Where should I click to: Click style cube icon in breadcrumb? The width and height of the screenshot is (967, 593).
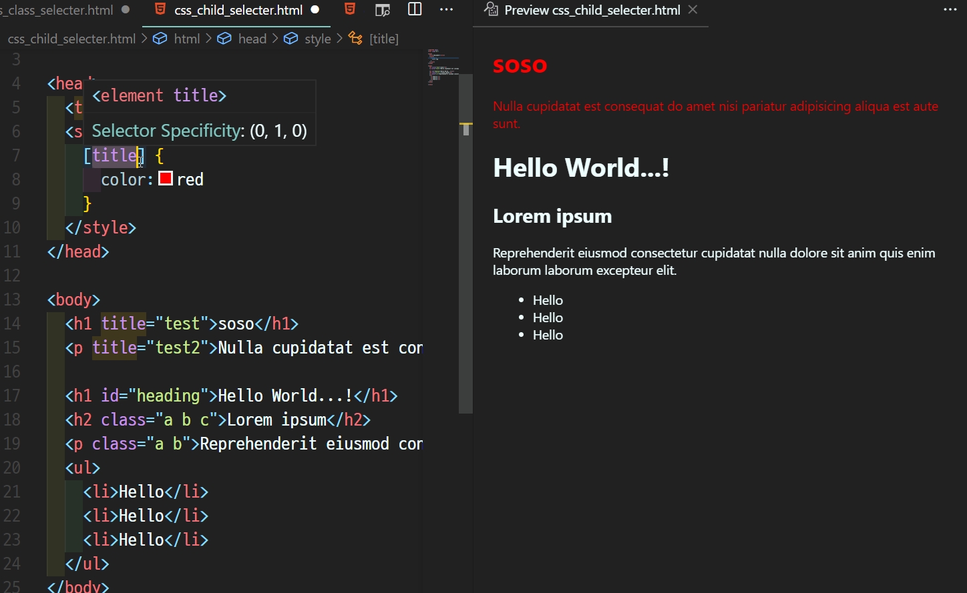tap(291, 39)
